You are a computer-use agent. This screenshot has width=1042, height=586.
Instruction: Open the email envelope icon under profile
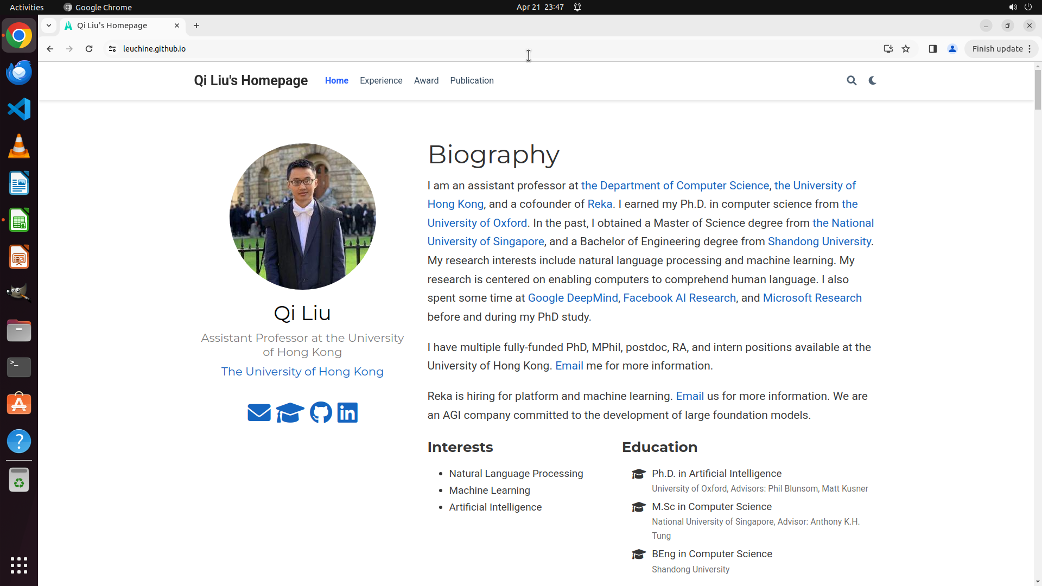tap(259, 413)
